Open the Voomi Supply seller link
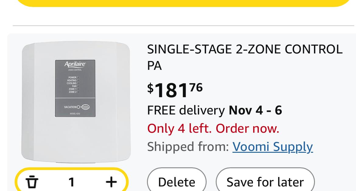The width and height of the screenshot is (356, 191). pos(272,147)
